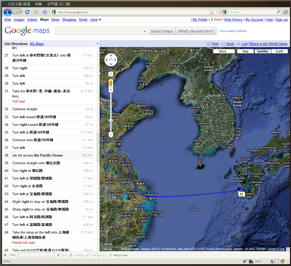Switch map view to Satellite

click(x=263, y=51)
